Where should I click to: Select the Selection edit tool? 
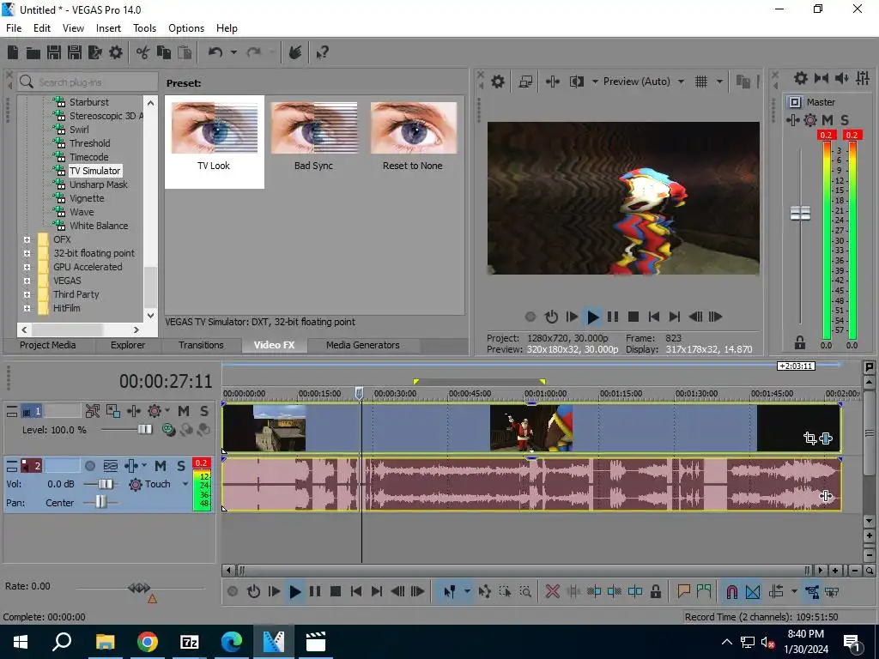tap(505, 591)
